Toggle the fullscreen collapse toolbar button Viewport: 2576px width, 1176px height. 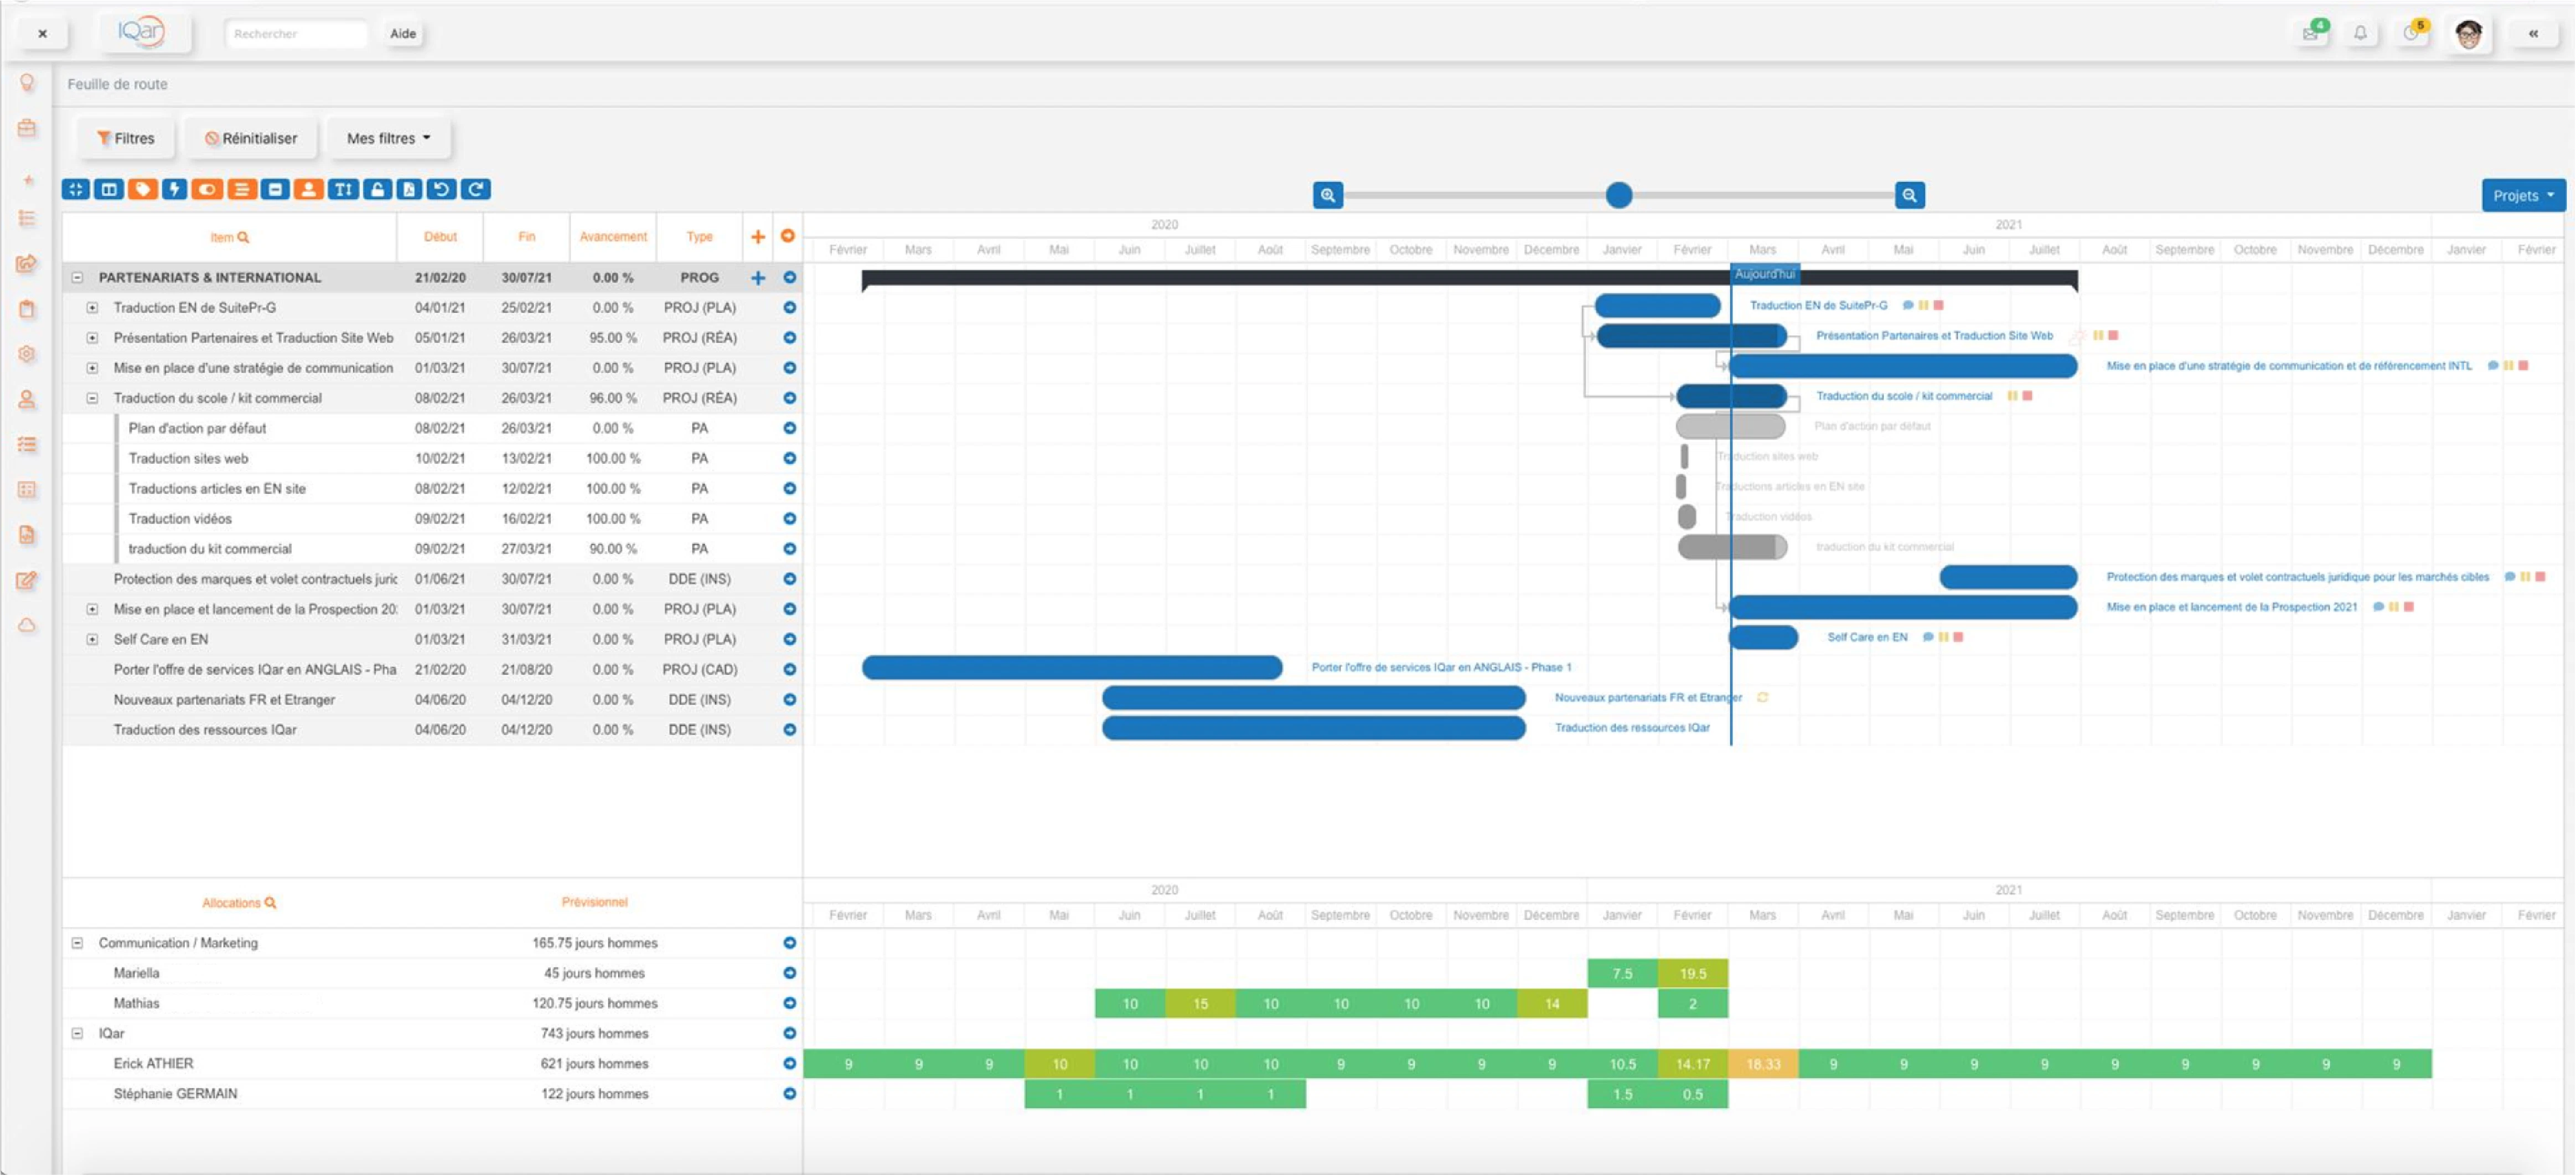tap(76, 189)
